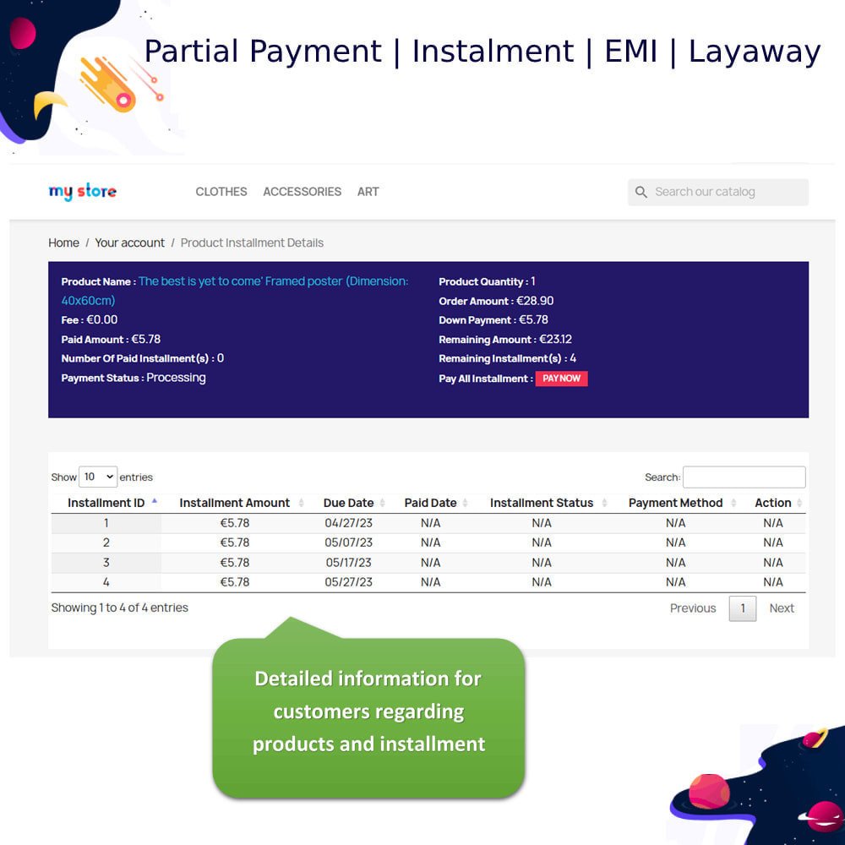Sort by Paid Date arrow
845x845 pixels.
click(x=465, y=503)
